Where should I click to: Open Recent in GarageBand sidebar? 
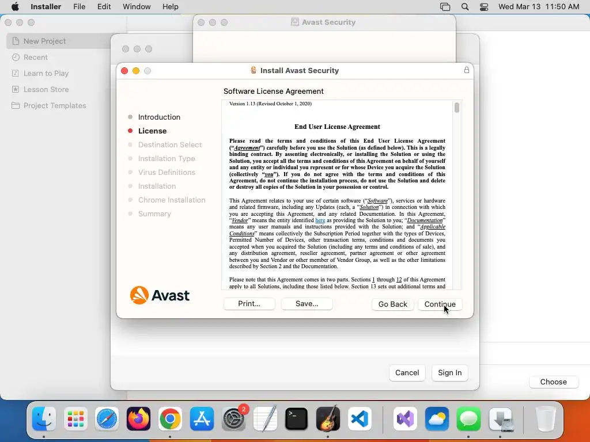35,57
